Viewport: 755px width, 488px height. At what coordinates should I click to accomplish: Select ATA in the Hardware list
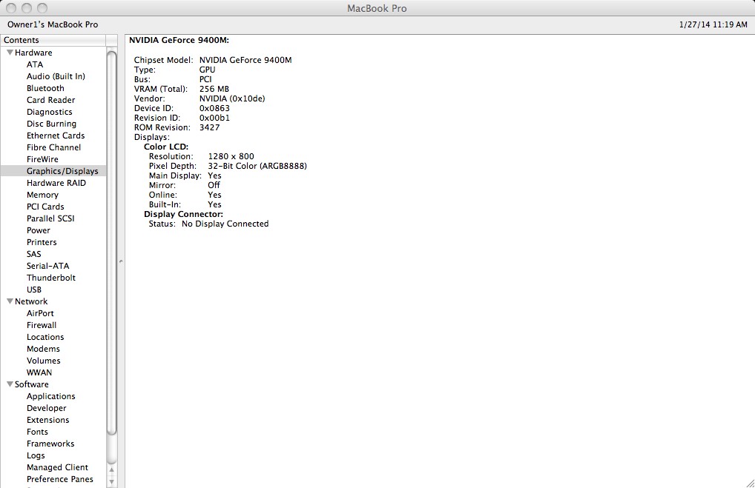pyautogui.click(x=35, y=64)
